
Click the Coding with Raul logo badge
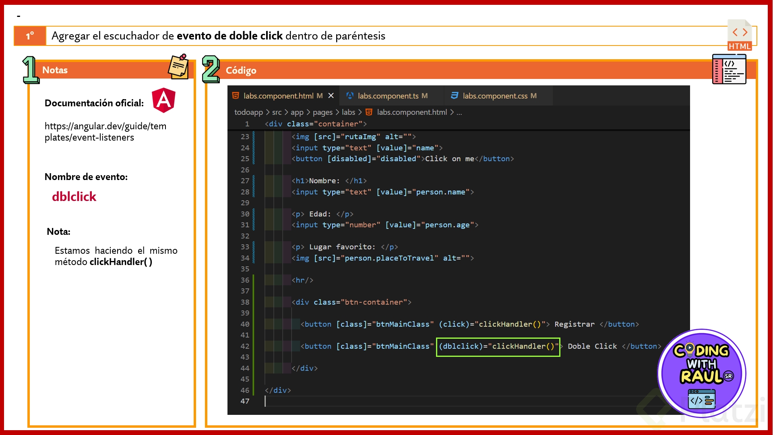click(701, 373)
